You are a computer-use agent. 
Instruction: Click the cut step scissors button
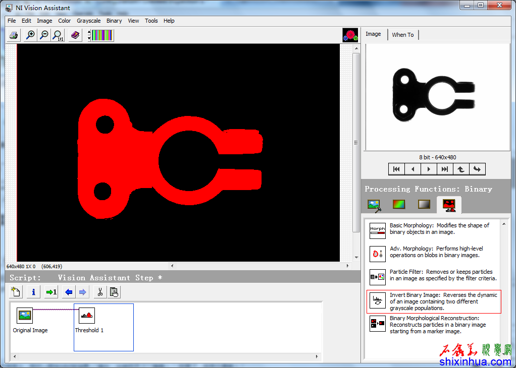100,292
